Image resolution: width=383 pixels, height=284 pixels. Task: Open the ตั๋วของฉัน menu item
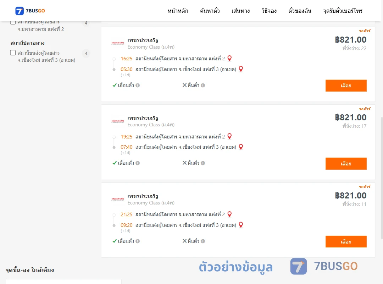pyautogui.click(x=300, y=11)
